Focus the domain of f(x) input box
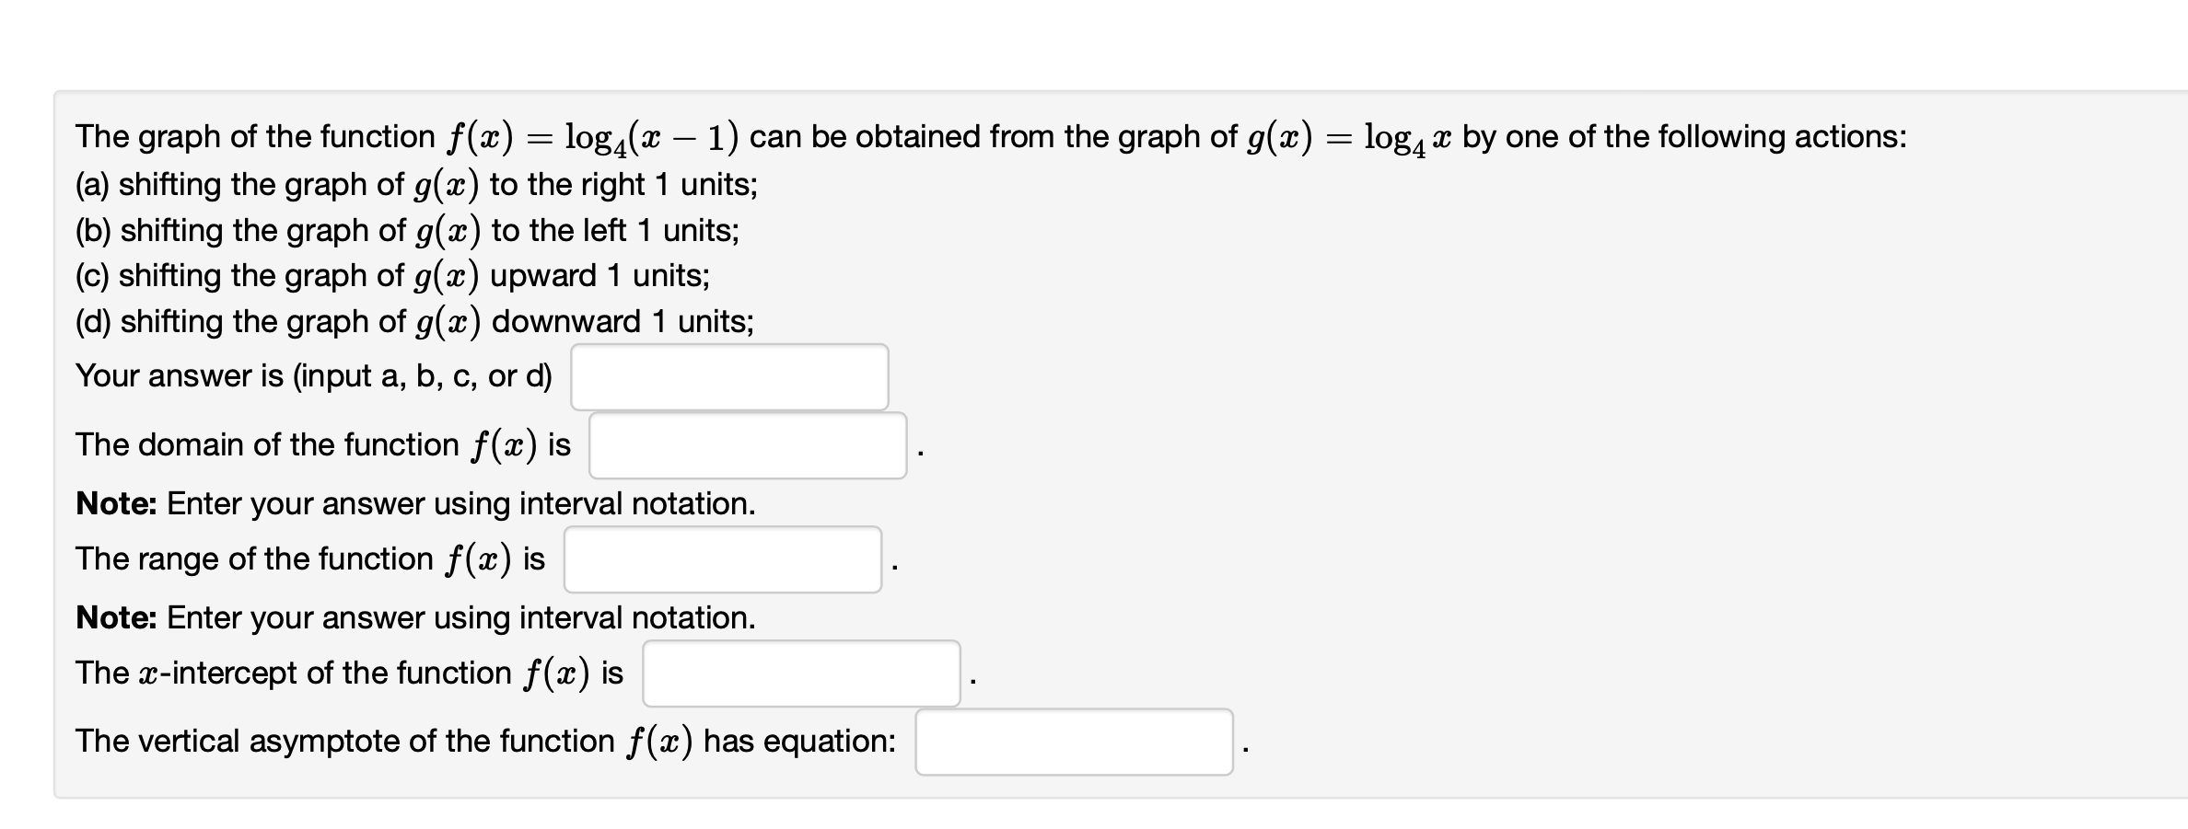The width and height of the screenshot is (2188, 829). click(748, 445)
